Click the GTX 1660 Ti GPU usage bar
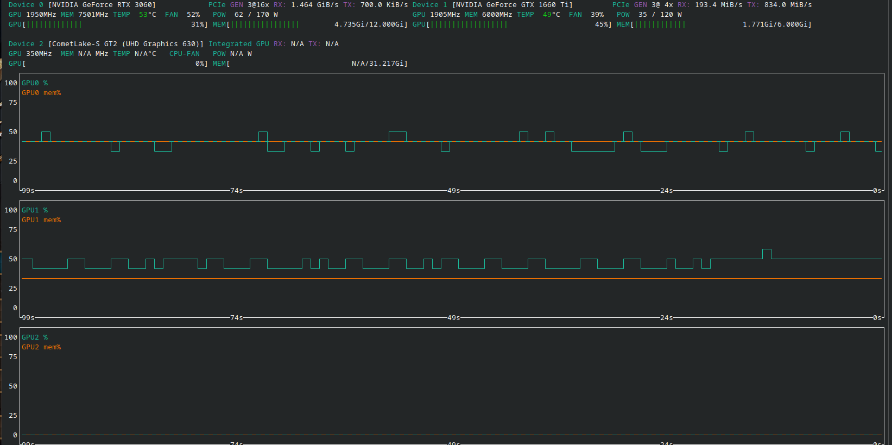Screen dimensions: 892x445 point(512,24)
